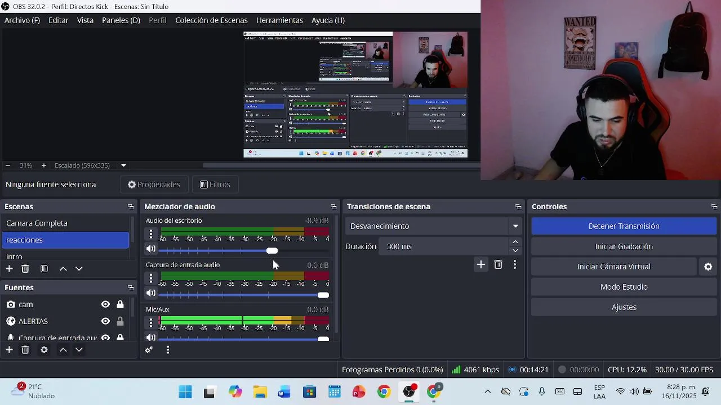The width and height of the screenshot is (721, 405).
Task: Move scene down in Escenas panel
Action: pos(79,269)
